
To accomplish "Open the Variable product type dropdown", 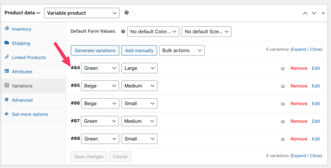I will pyautogui.click(x=82, y=13).
